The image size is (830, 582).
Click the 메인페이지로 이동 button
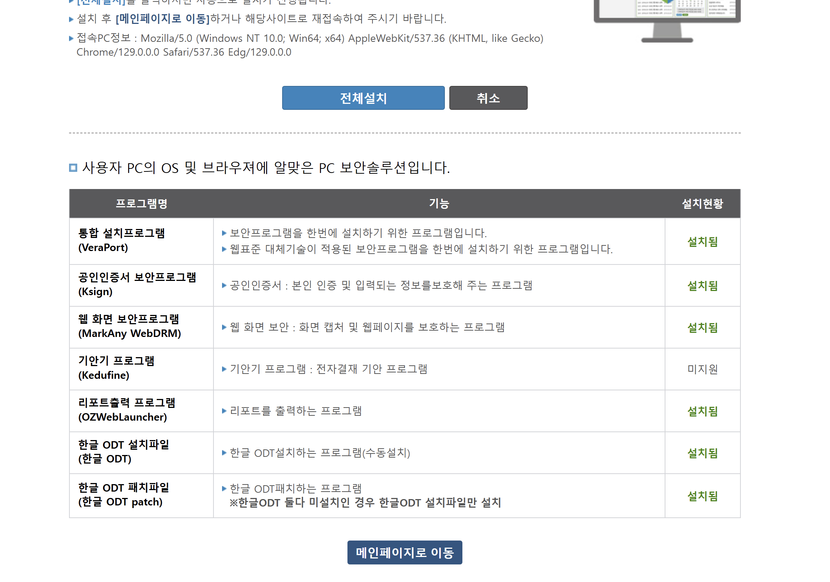[405, 552]
